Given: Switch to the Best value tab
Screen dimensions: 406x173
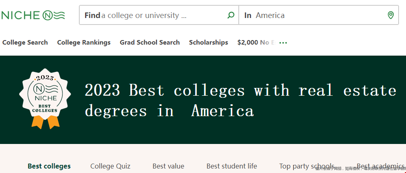Looking at the screenshot, I should click(x=168, y=166).
